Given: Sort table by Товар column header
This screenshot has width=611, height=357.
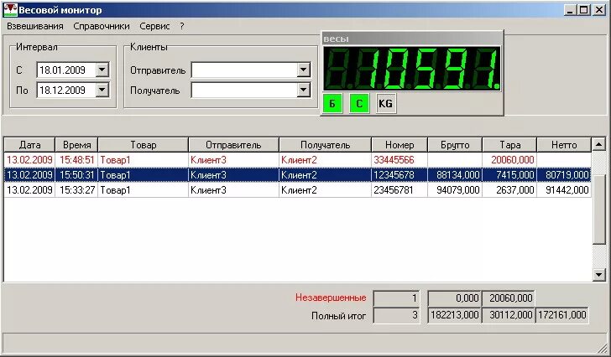Looking at the screenshot, I should tap(143, 145).
